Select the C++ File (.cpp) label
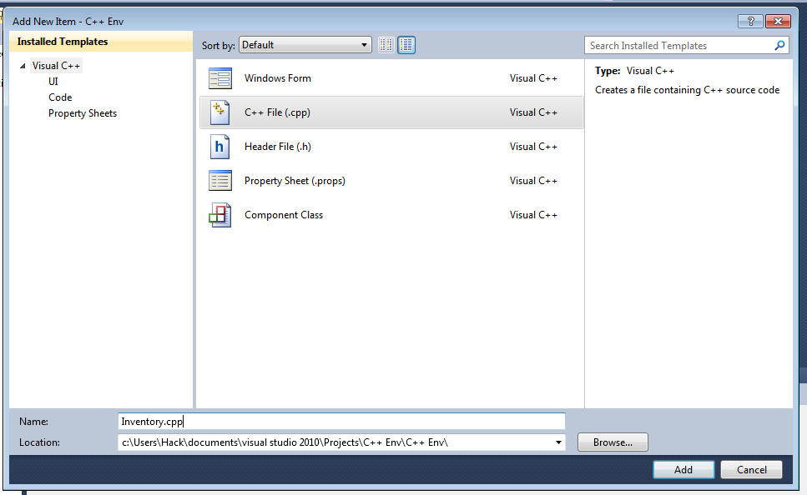807x495 pixels. click(277, 112)
